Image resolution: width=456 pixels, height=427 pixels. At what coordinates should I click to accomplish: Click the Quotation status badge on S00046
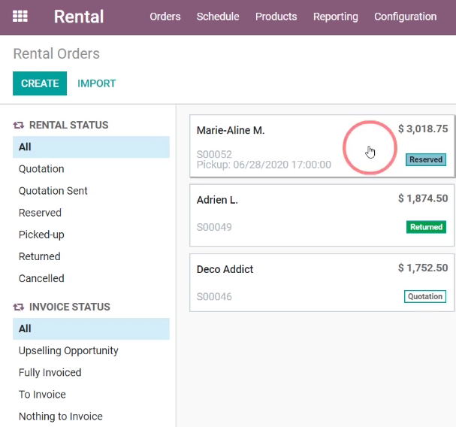point(425,296)
